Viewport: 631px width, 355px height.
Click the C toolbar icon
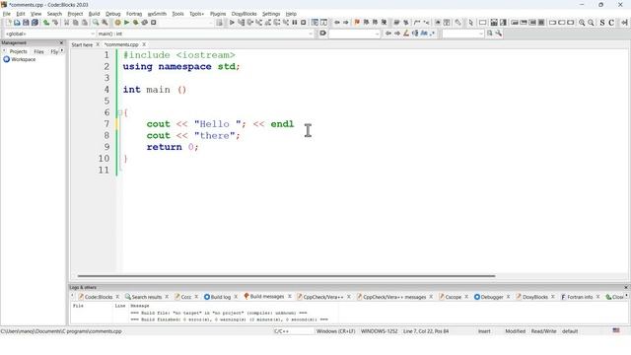coord(611,23)
